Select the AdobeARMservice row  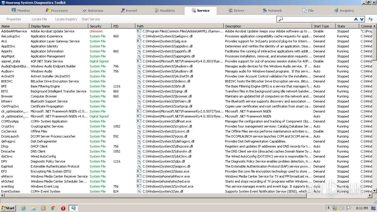[x=186, y=31]
